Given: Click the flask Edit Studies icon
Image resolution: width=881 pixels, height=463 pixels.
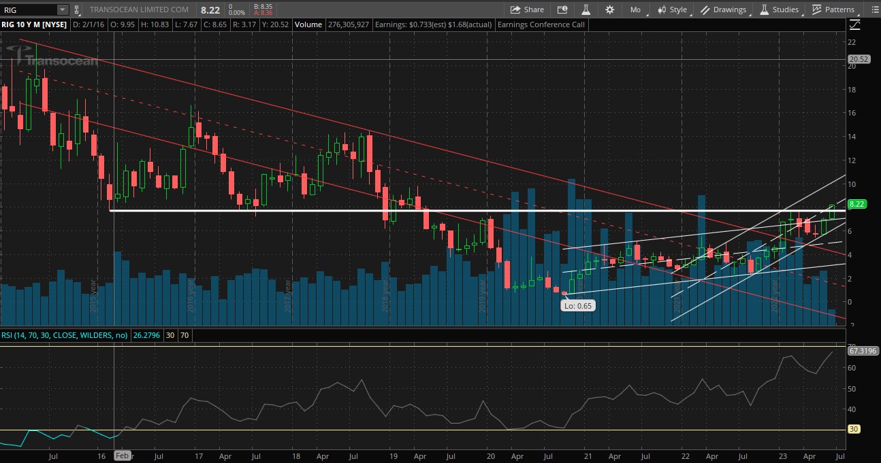Looking at the screenshot, I should point(585,10).
